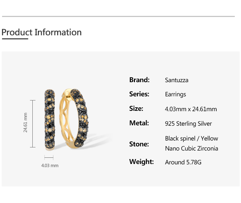
Task: Select the 925 Sterling Silver text
Action: (x=188, y=124)
